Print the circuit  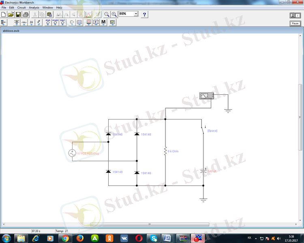coord(26,15)
